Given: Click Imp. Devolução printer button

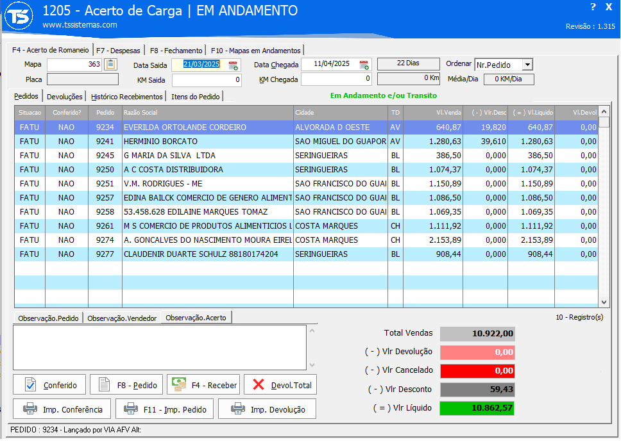Looking at the screenshot, I should 268,409.
